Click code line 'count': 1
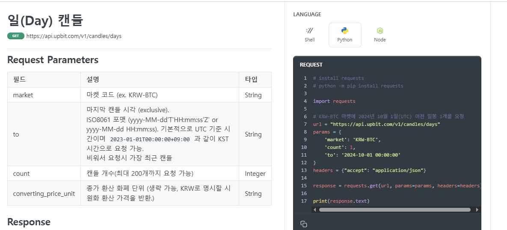507x230 pixels. 340,147
